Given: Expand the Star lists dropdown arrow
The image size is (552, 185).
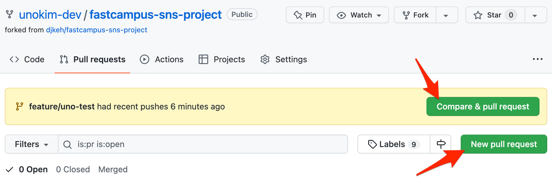Looking at the screenshot, I should coord(535,15).
